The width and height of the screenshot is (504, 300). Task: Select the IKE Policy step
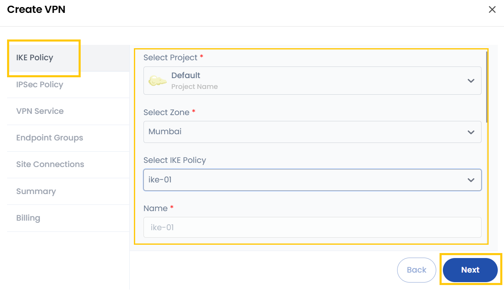pyautogui.click(x=35, y=58)
